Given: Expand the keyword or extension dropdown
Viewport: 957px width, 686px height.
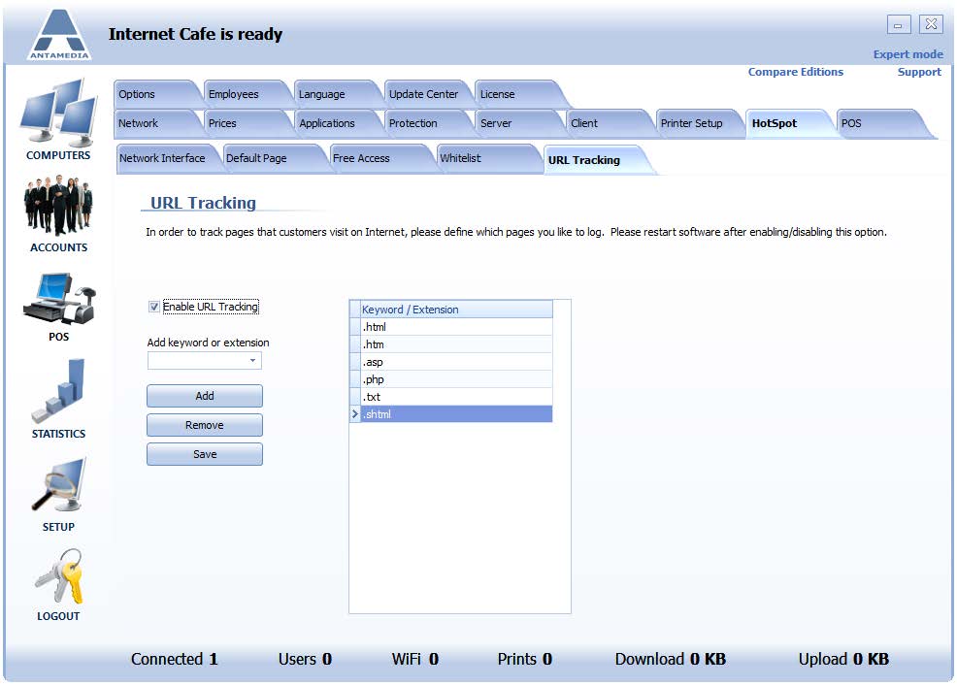Looking at the screenshot, I should [252, 361].
